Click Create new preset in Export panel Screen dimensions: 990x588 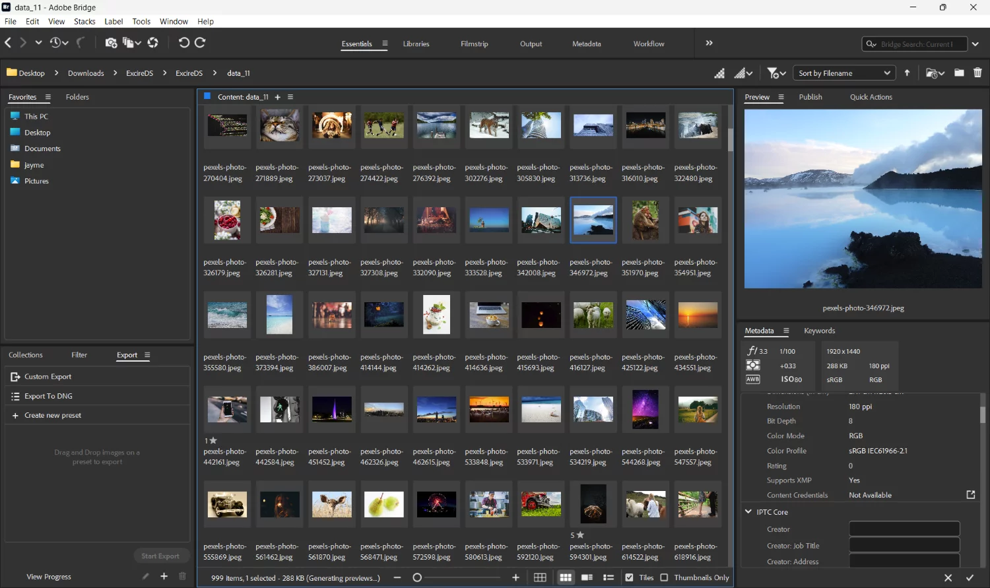coord(53,414)
